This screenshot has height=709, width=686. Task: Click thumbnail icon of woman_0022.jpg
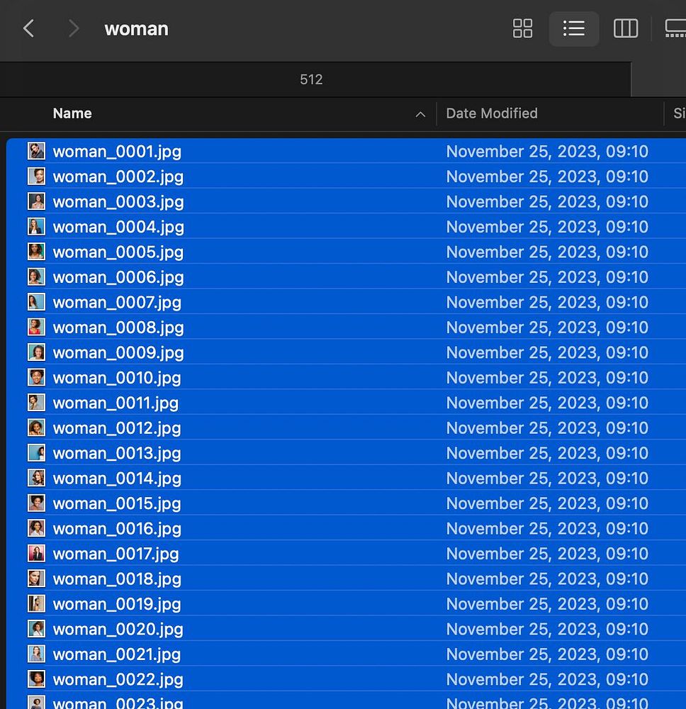(x=36, y=679)
